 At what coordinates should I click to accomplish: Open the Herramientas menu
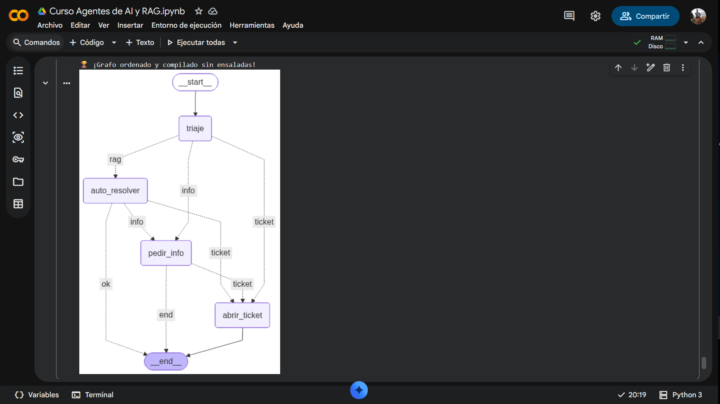coord(252,25)
